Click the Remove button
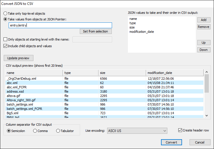 tap(204, 27)
